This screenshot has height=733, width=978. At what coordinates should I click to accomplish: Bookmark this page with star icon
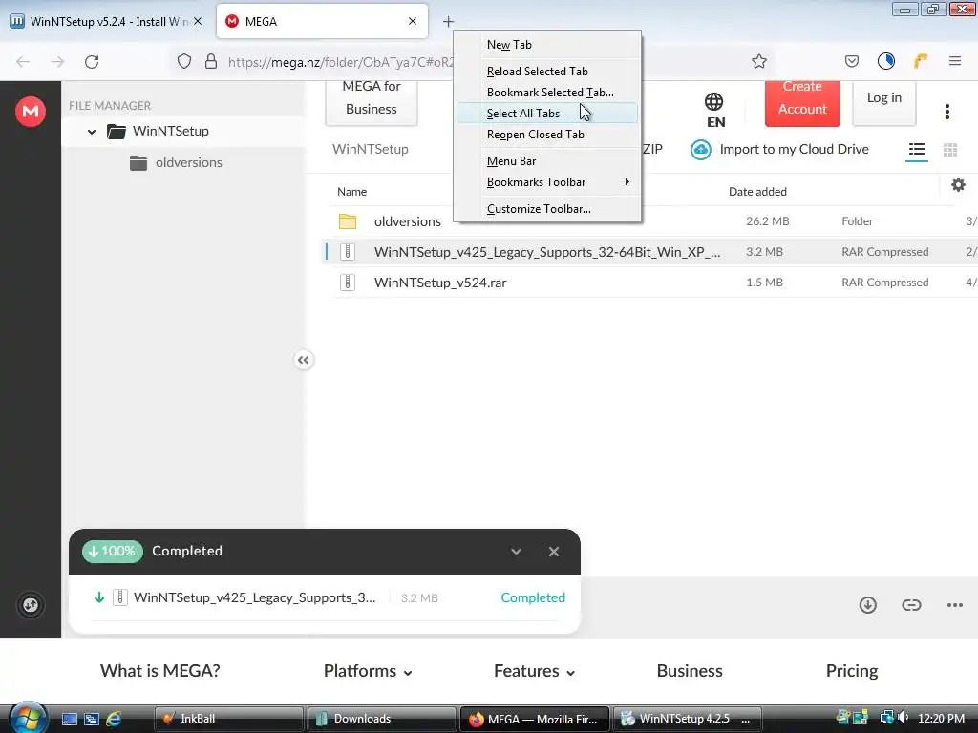pos(758,62)
